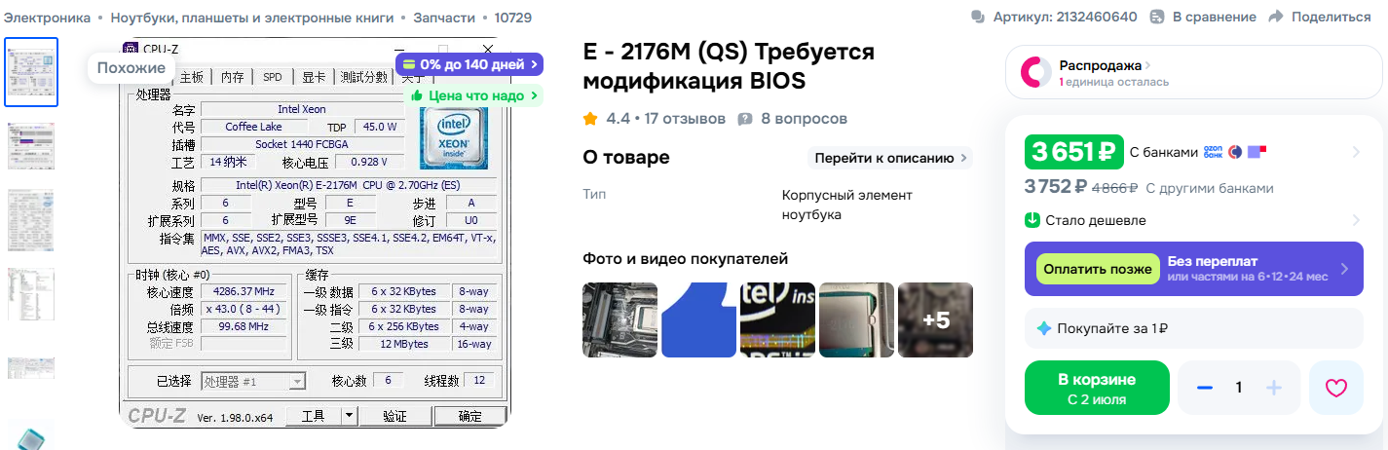
Task: Open the third buyer photo with Intel logo
Action: [x=777, y=319]
